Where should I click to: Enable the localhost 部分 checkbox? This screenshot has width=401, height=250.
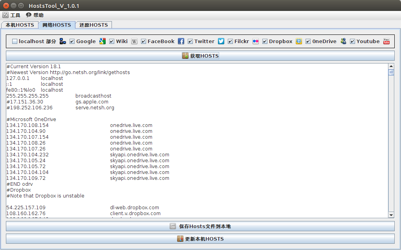coord(15,41)
